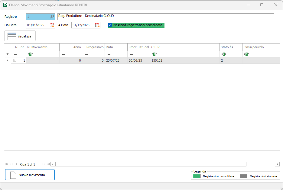Image resolution: width=283 pixels, height=190 pixels.
Task: Click the filter funnel icon in grid
Action: pos(8,54)
